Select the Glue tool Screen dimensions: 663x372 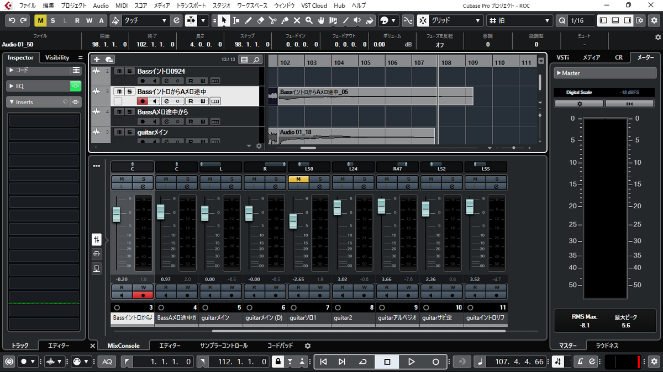click(x=285, y=20)
